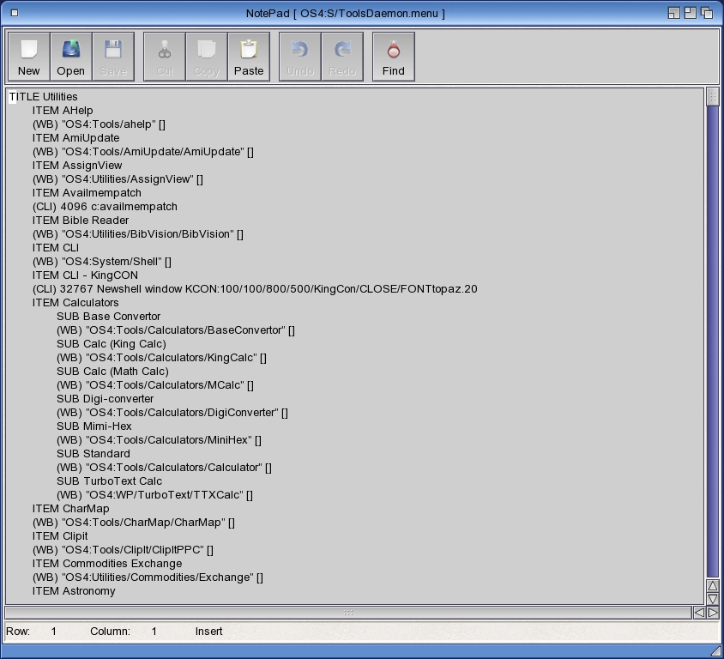This screenshot has height=659, width=724.
Task: Place cursor on 'TITLE Utilities' line
Action: click(x=44, y=96)
